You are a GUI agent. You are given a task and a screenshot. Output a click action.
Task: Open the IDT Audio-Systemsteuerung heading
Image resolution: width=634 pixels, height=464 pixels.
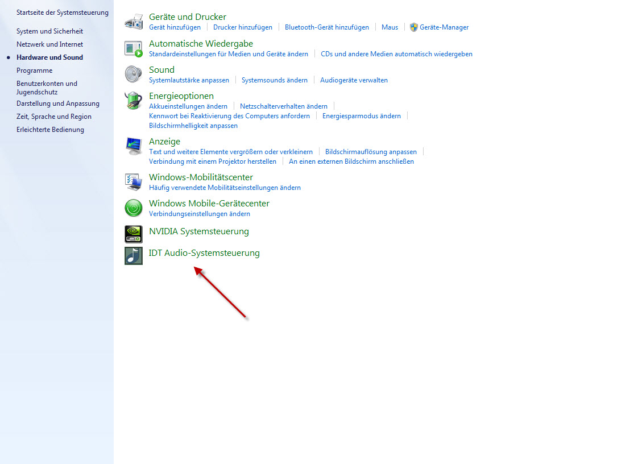coord(204,253)
